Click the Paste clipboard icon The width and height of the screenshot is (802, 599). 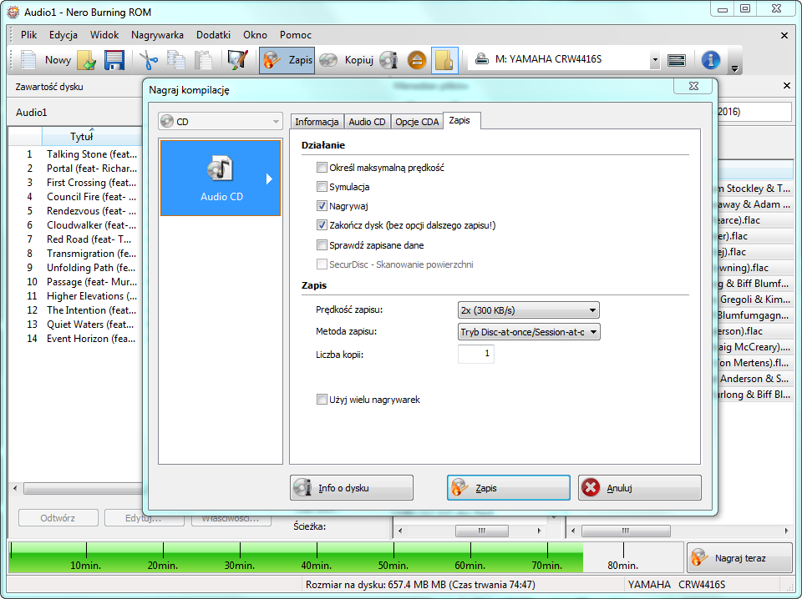pos(204,60)
